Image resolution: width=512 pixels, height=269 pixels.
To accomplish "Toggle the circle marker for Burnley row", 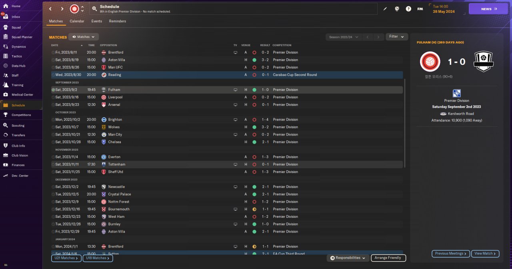I will point(53,224).
